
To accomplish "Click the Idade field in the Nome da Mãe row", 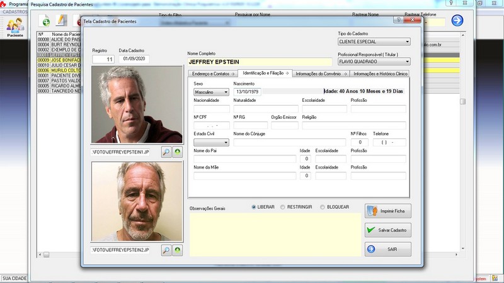I will coord(306,175).
